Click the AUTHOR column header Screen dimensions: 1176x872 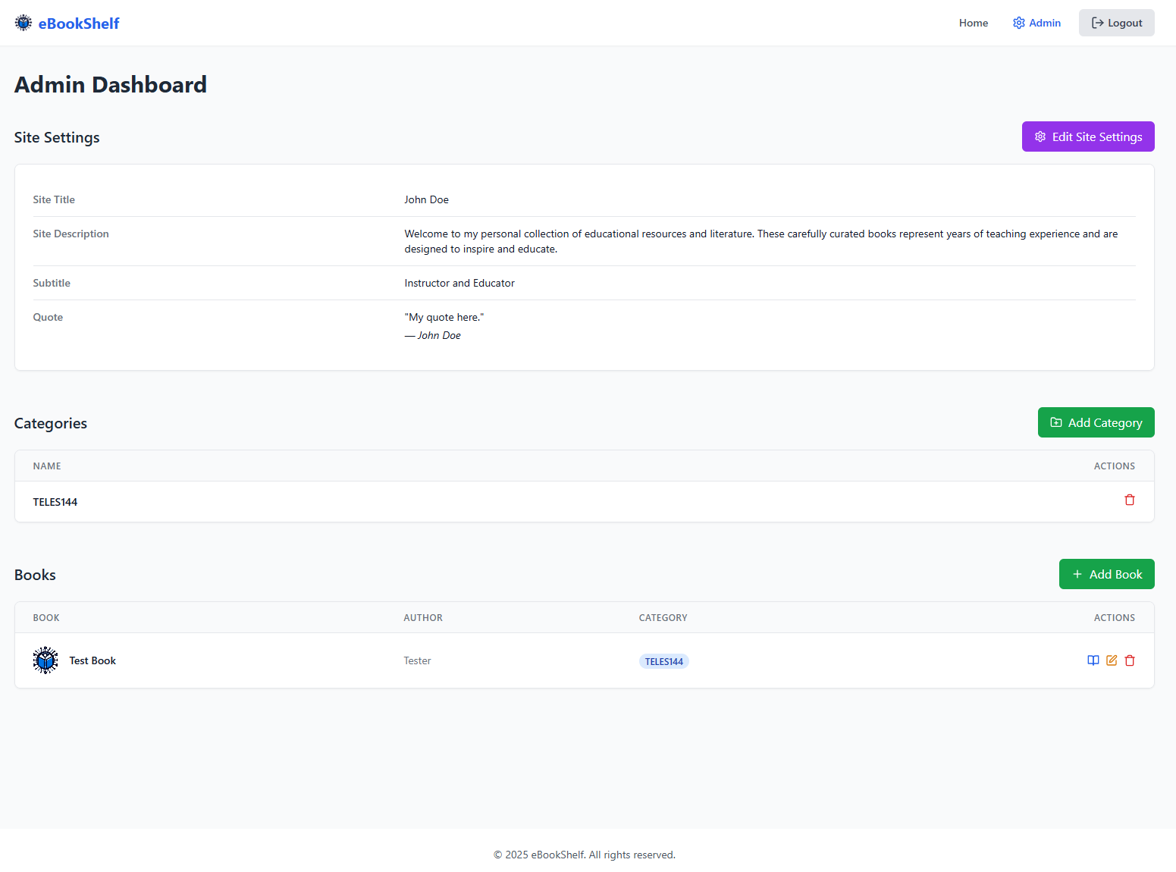click(x=423, y=618)
